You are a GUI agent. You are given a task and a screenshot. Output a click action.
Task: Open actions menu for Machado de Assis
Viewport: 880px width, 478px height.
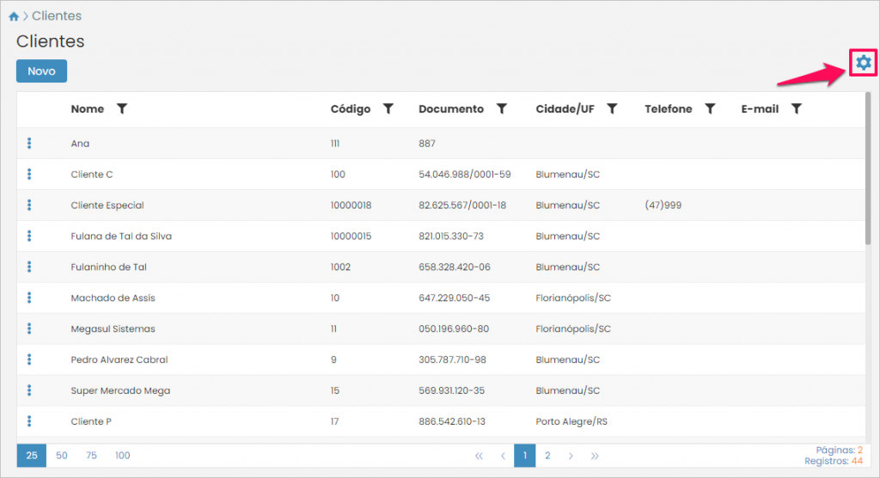click(29, 298)
